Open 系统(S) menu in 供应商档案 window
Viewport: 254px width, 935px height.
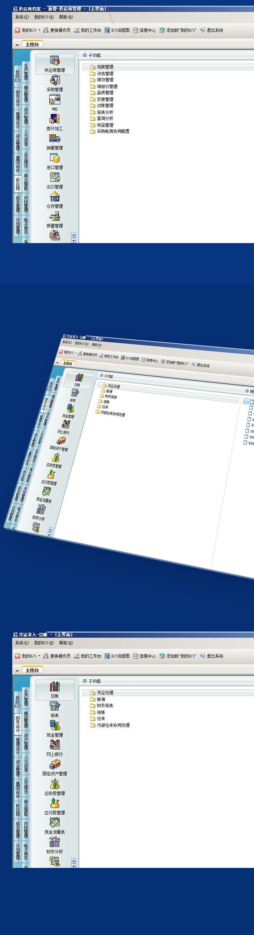(x=22, y=17)
